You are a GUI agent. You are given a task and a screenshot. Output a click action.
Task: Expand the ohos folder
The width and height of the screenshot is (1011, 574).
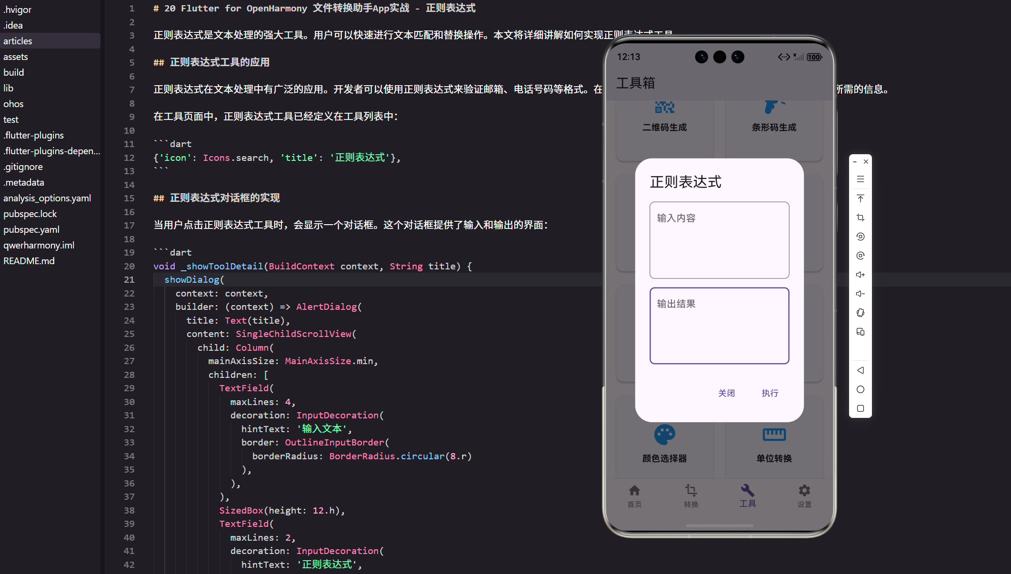pos(13,104)
